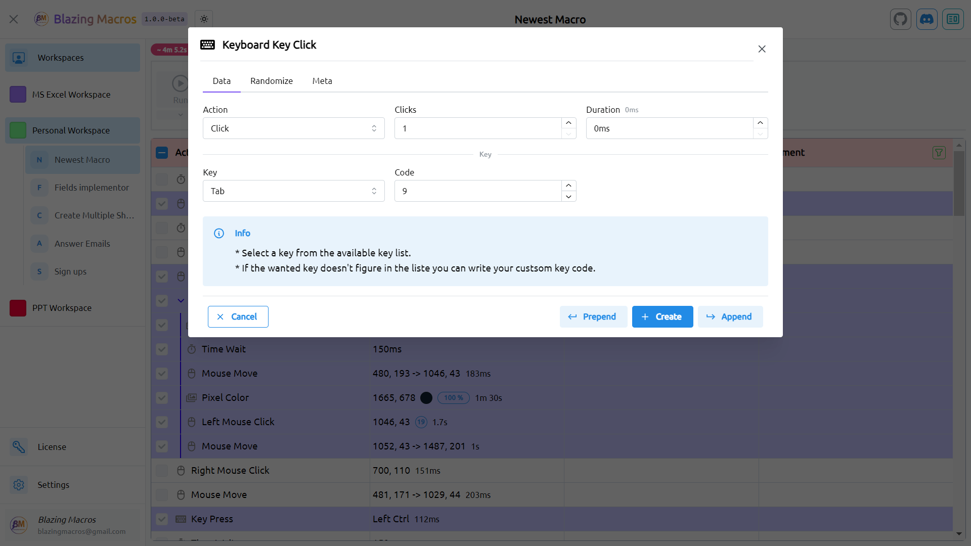Click the Blazing Macros logo

(x=41, y=19)
